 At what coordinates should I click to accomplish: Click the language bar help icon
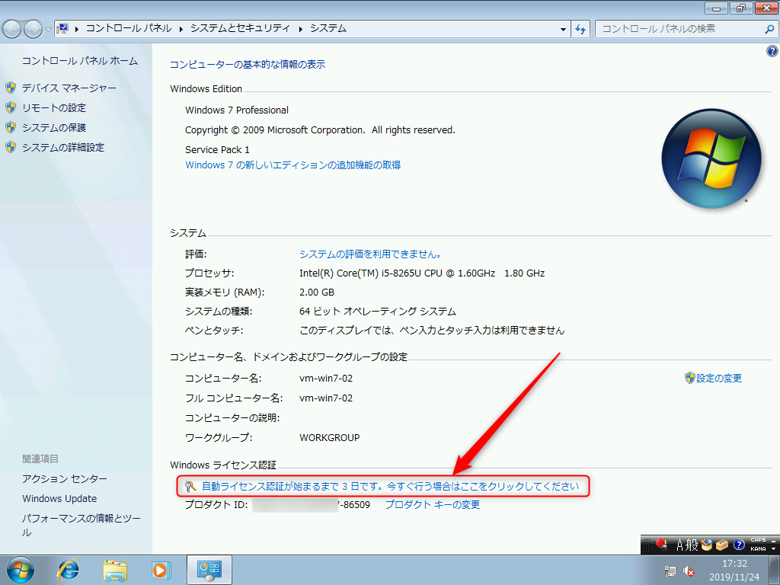tap(739, 545)
